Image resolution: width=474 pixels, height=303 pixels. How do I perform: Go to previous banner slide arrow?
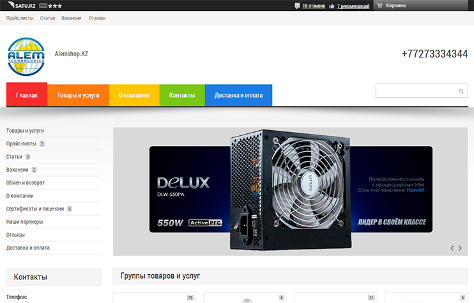[x=452, y=248]
